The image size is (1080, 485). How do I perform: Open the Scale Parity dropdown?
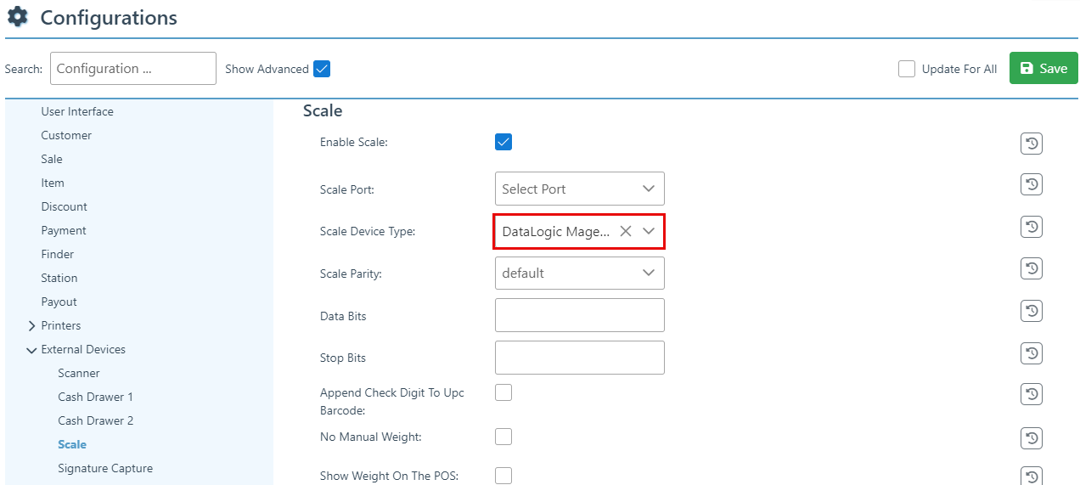pyautogui.click(x=579, y=273)
